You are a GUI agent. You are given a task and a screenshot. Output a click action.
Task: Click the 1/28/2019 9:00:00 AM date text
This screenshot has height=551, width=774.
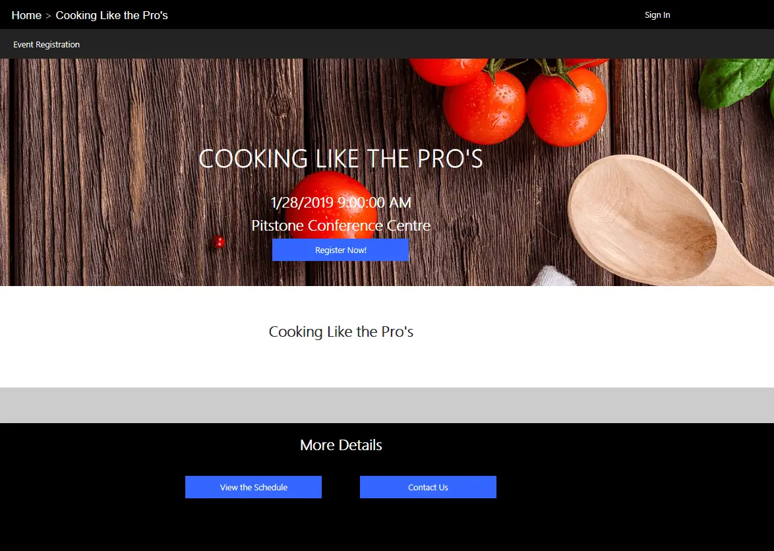(341, 202)
